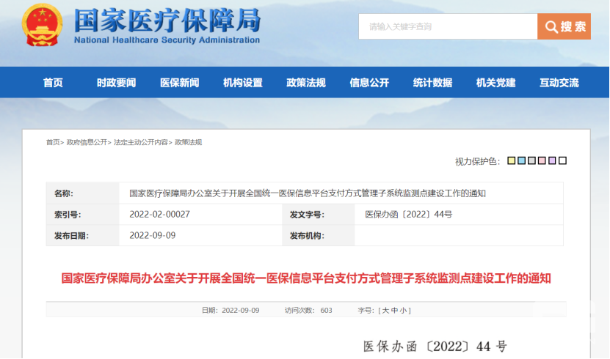Set font size to small (小)
610x359 pixels.
(404, 311)
